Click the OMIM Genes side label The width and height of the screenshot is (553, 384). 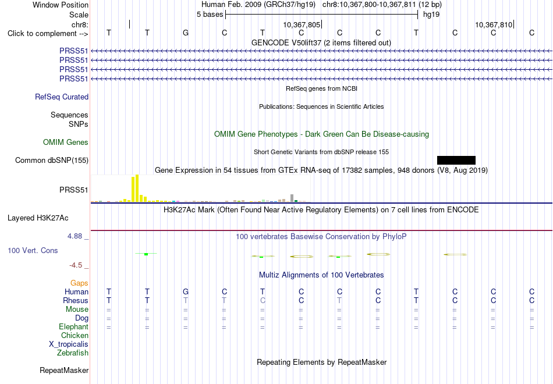[65, 142]
